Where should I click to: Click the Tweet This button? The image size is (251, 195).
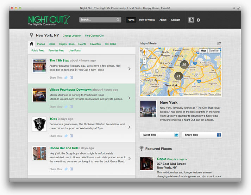[x=159, y=135]
